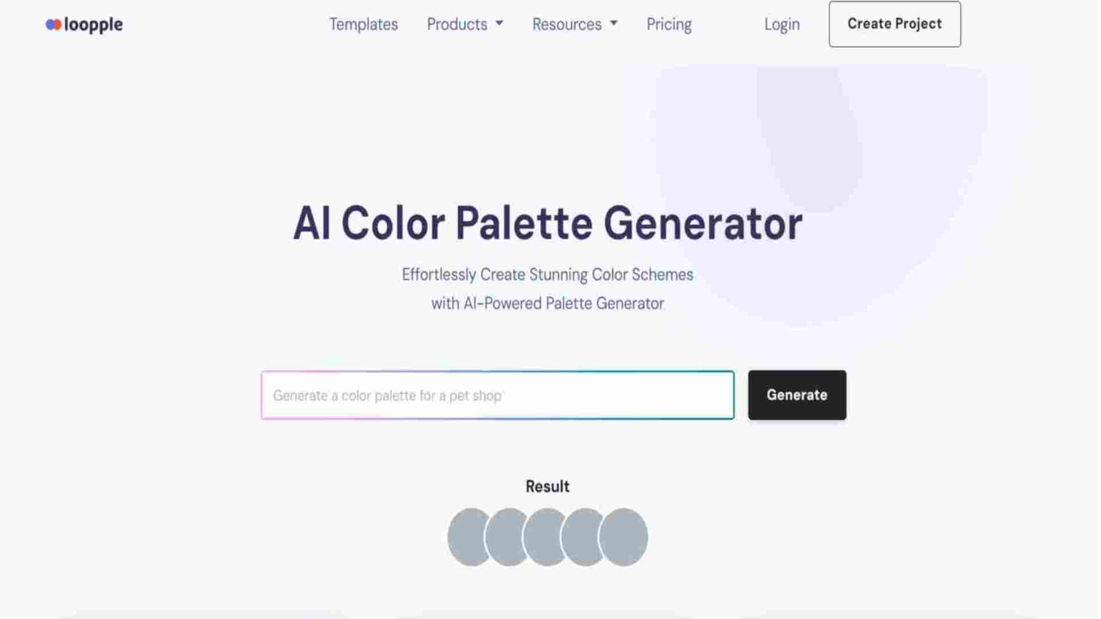Image resolution: width=1101 pixels, height=619 pixels.
Task: Toggle the Resources menu dropdown arrow
Action: pyautogui.click(x=615, y=24)
